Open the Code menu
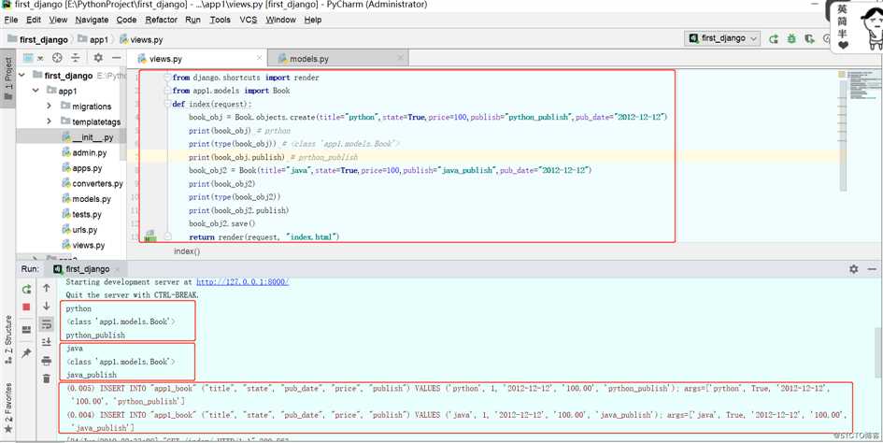The height and width of the screenshot is (443, 883). [x=127, y=20]
